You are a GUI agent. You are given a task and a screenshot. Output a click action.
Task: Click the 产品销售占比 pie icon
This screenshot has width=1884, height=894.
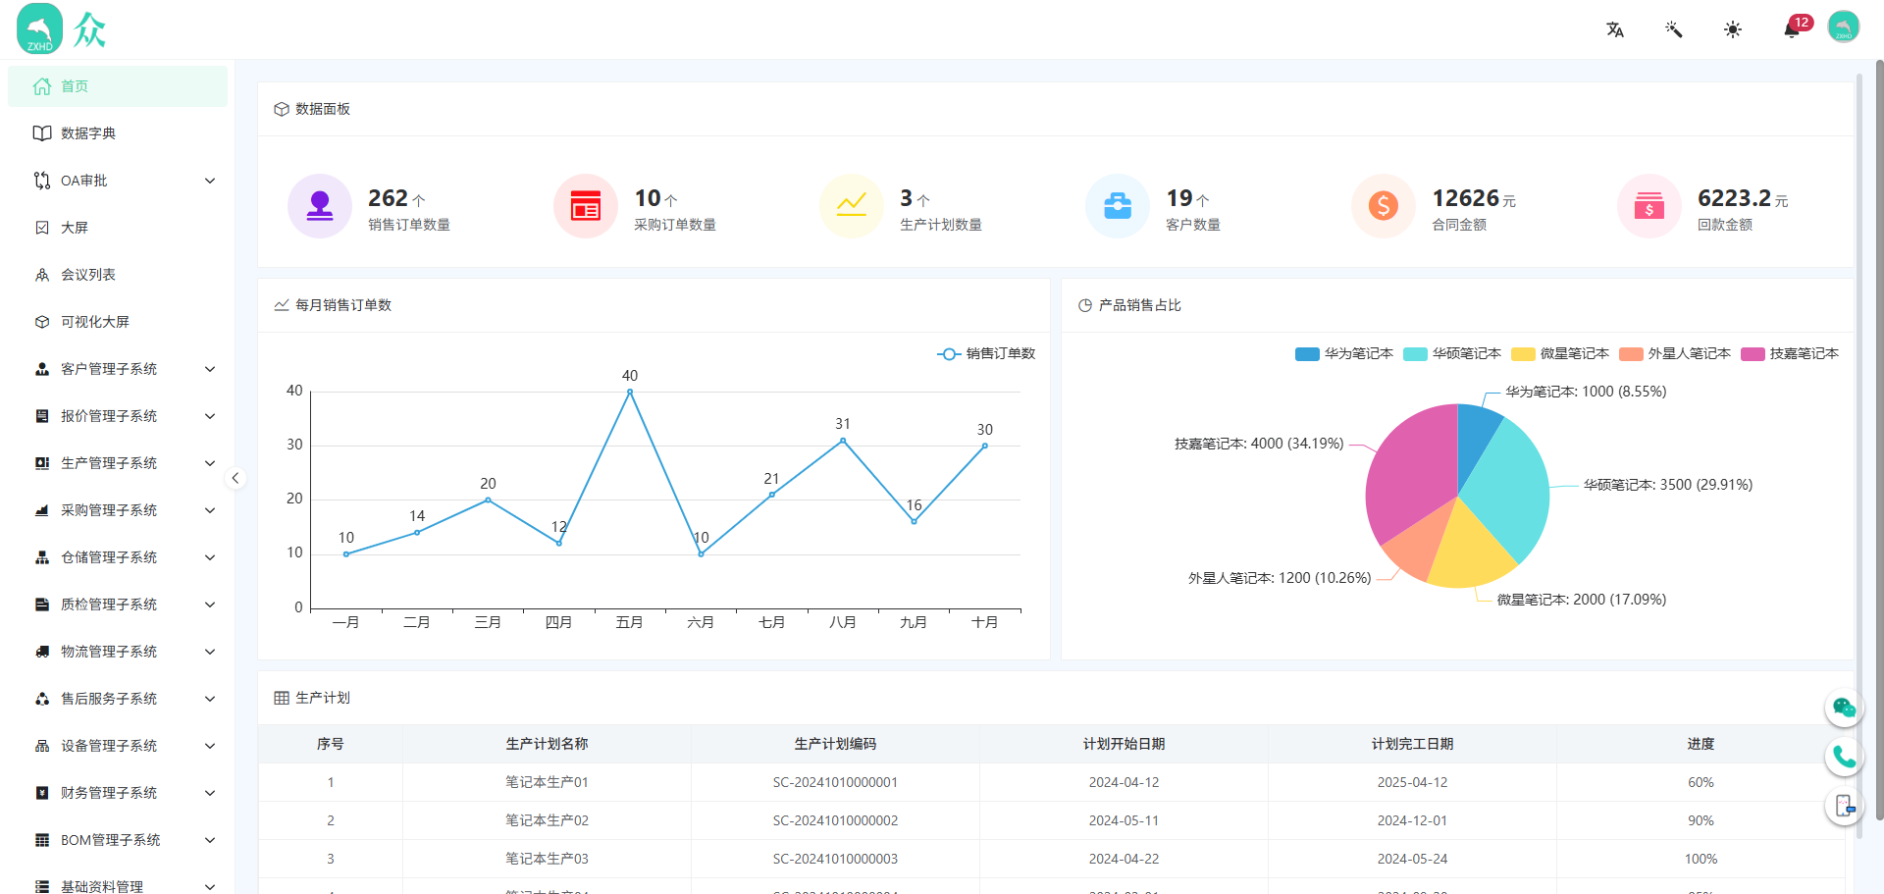[1085, 305]
